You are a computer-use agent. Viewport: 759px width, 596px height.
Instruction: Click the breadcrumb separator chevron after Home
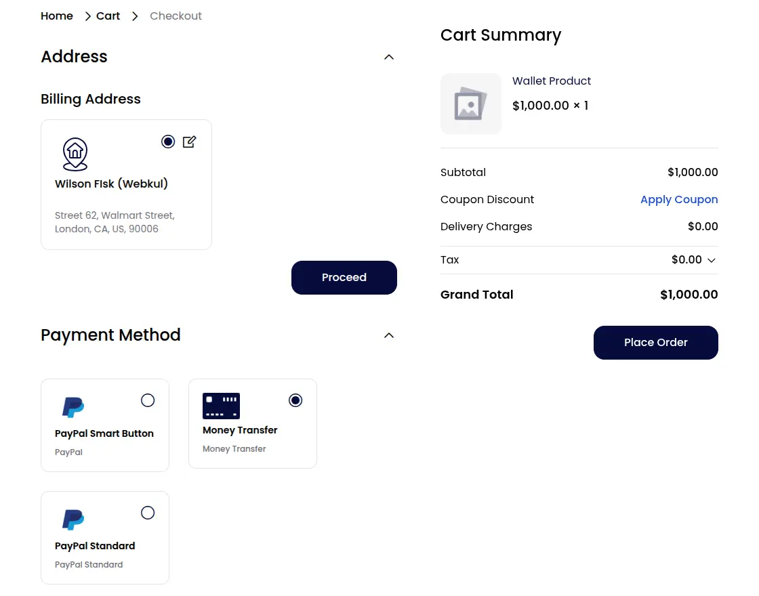point(87,16)
